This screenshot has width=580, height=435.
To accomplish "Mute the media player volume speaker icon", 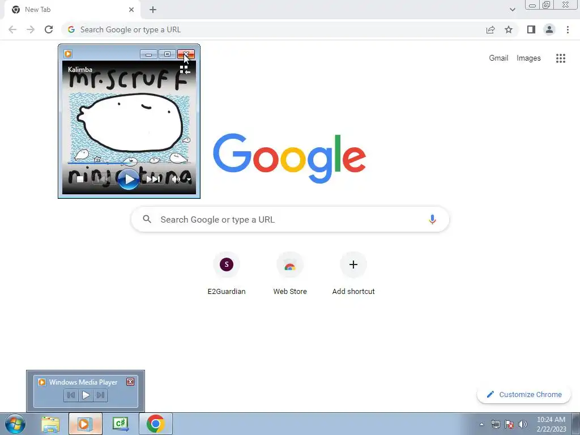I will [x=176, y=180].
